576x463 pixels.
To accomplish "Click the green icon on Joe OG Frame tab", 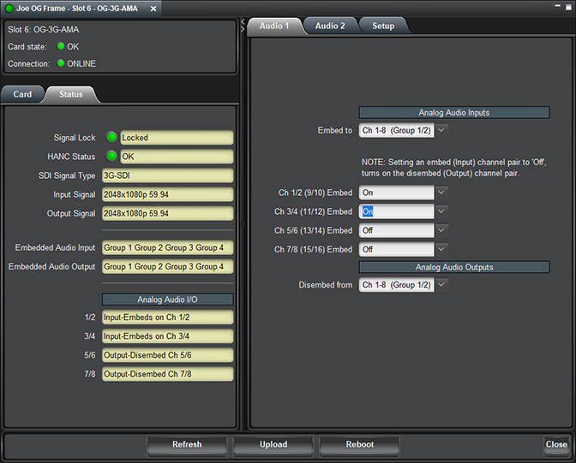I will [x=9, y=8].
